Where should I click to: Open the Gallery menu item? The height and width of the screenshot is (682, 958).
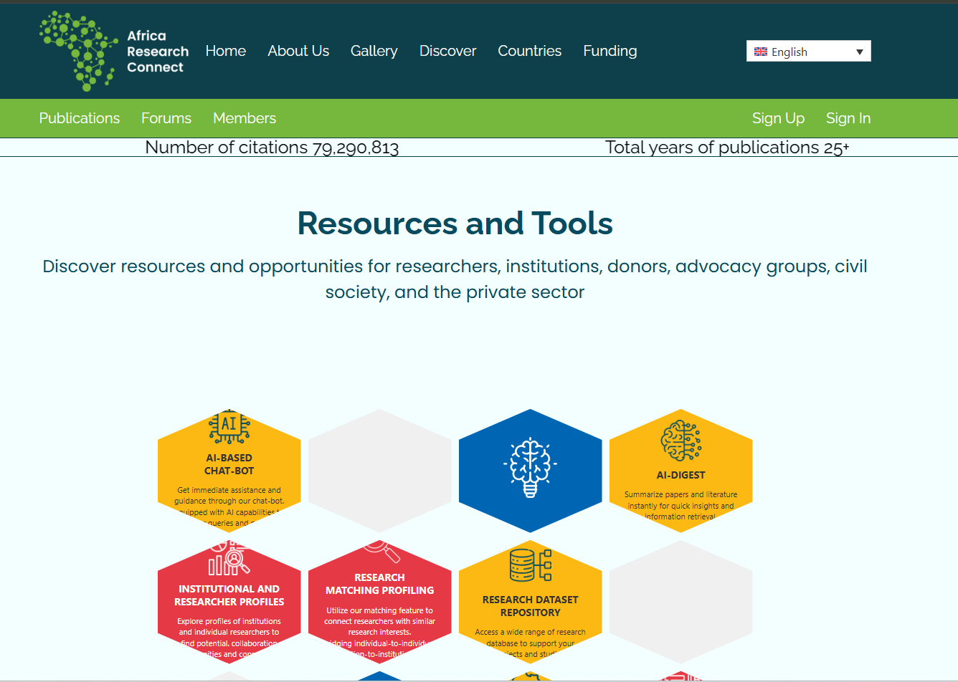pos(374,51)
